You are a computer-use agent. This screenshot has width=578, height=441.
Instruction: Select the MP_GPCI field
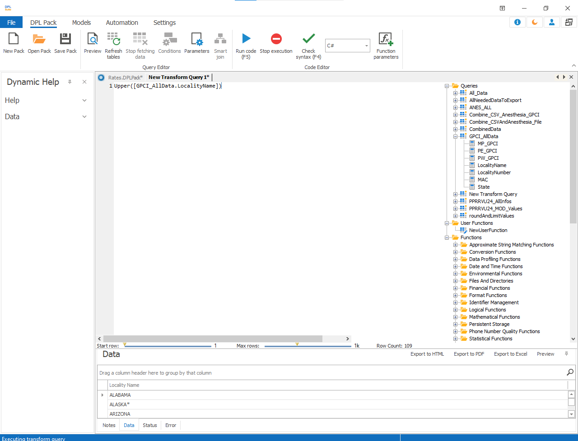click(488, 144)
